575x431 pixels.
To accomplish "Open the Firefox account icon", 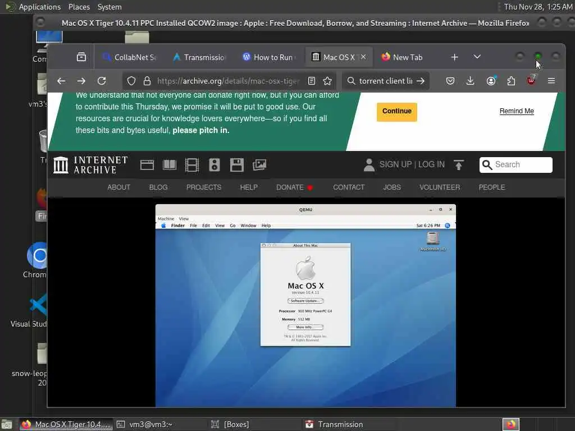I will (491, 81).
